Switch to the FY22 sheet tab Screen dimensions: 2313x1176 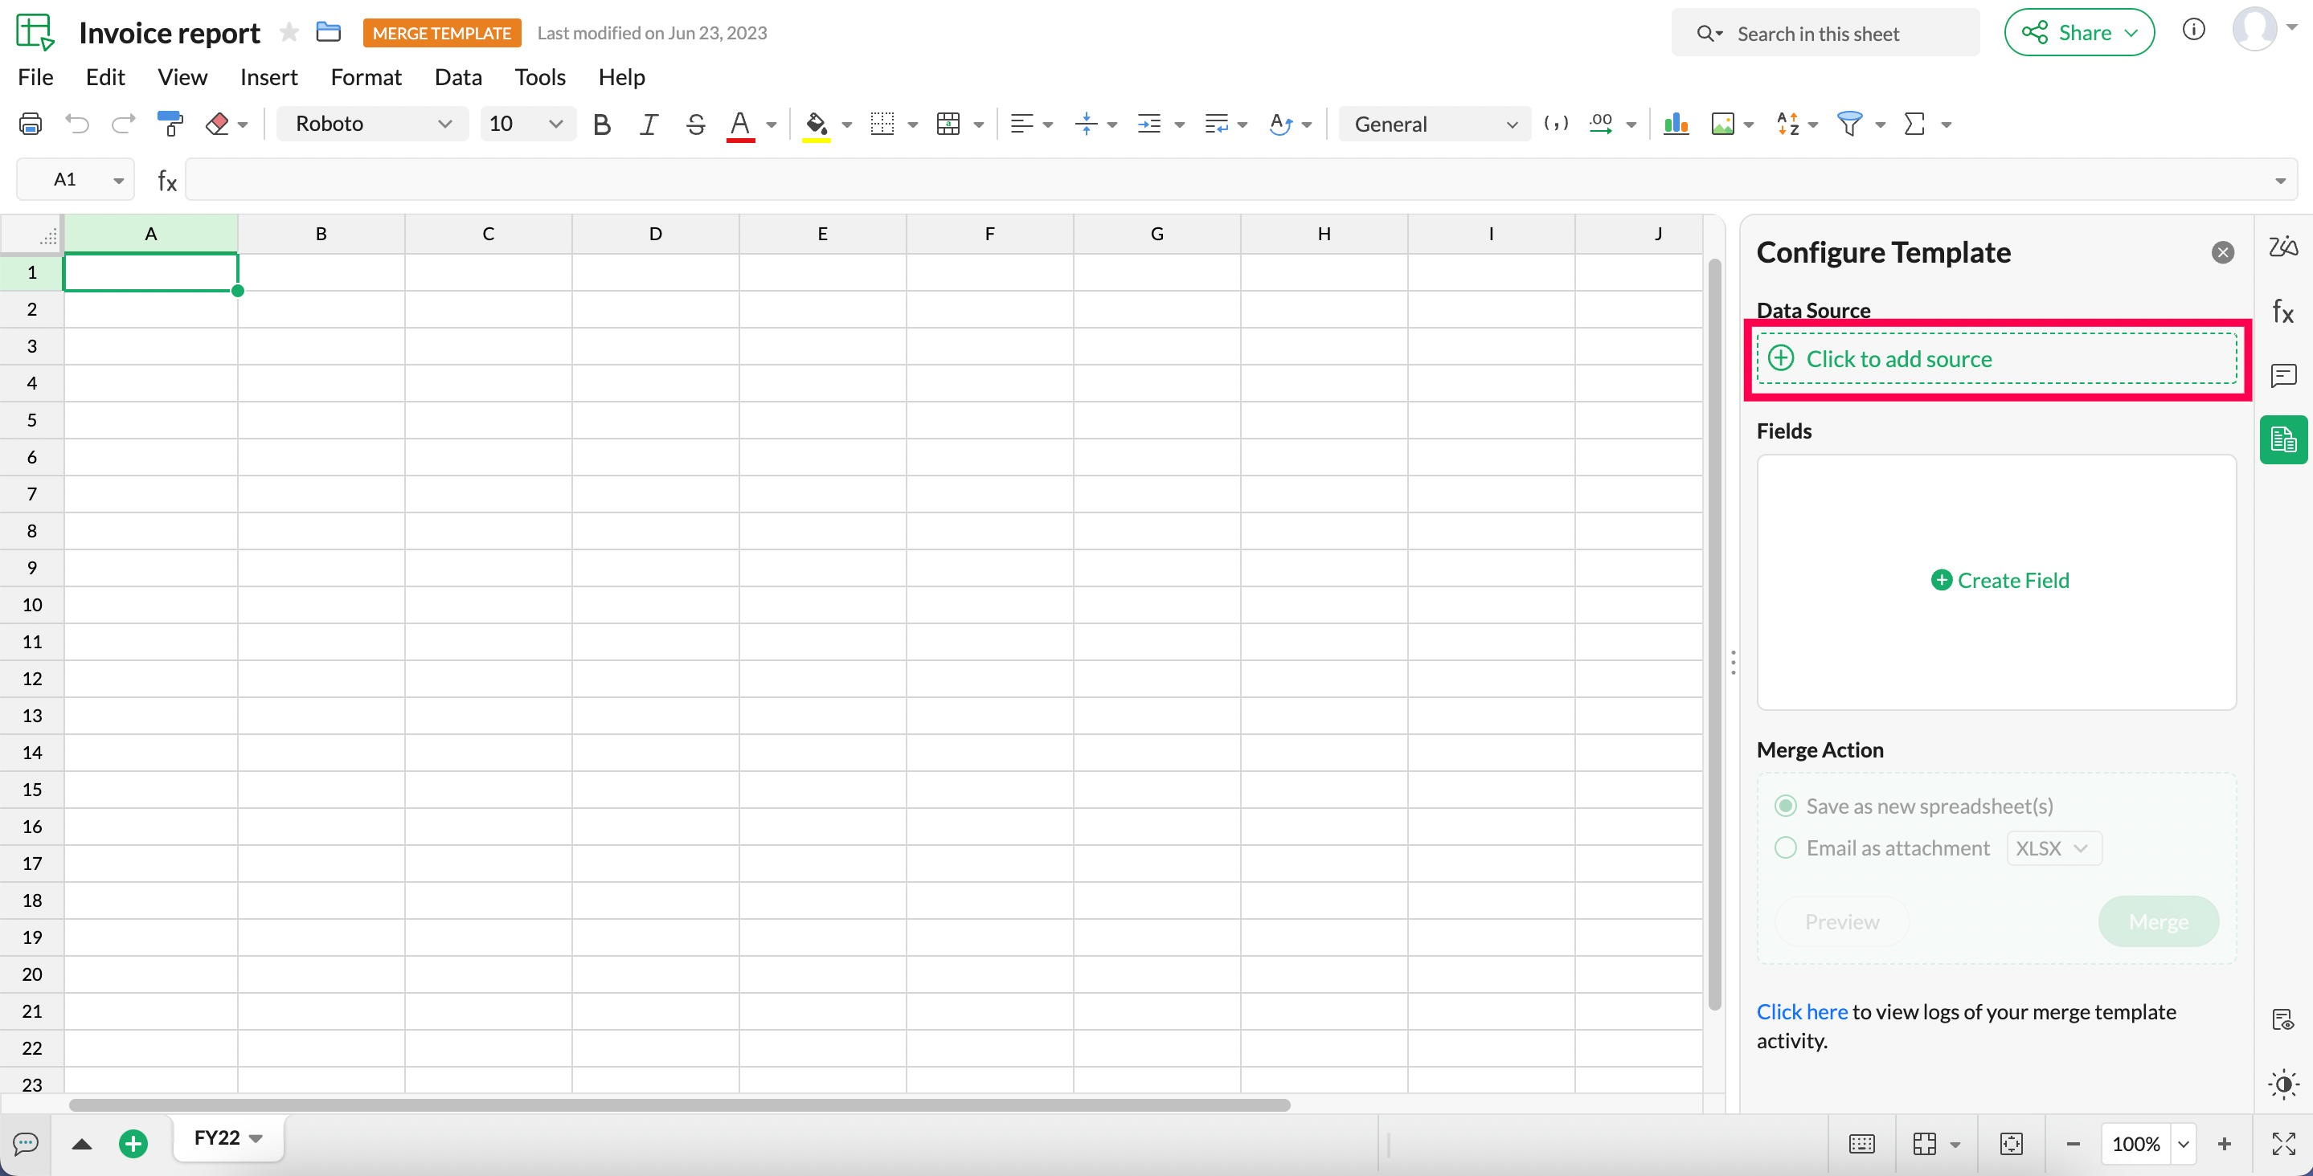click(217, 1137)
